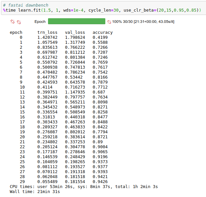Screen dimensions: 206x197
Task: Click trn_loss value 0.500938
Action: pyautogui.click(x=47, y=67)
